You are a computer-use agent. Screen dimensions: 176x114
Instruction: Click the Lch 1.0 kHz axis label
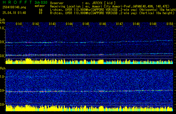pos(2,28)
